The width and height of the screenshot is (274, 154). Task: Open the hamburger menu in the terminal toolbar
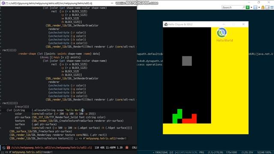[272, 7]
